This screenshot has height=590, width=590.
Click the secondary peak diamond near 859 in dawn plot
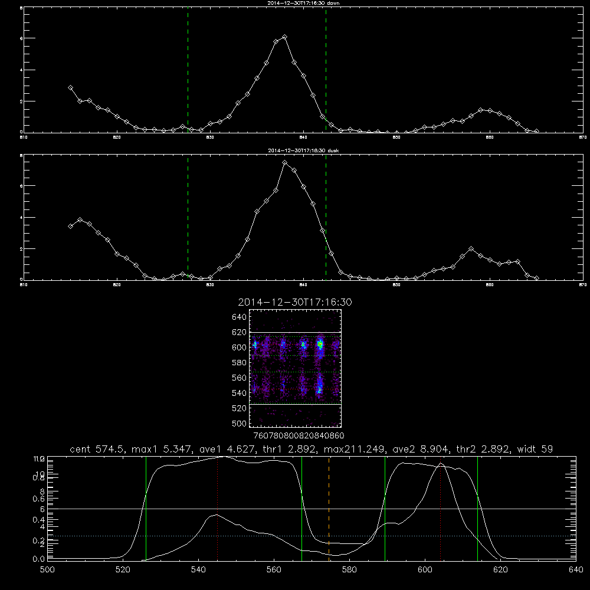(x=480, y=110)
